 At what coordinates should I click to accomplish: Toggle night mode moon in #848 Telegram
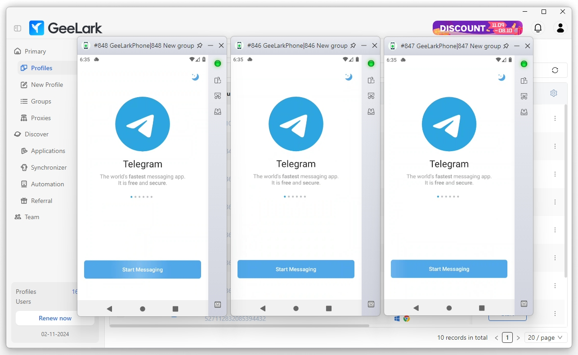click(195, 77)
